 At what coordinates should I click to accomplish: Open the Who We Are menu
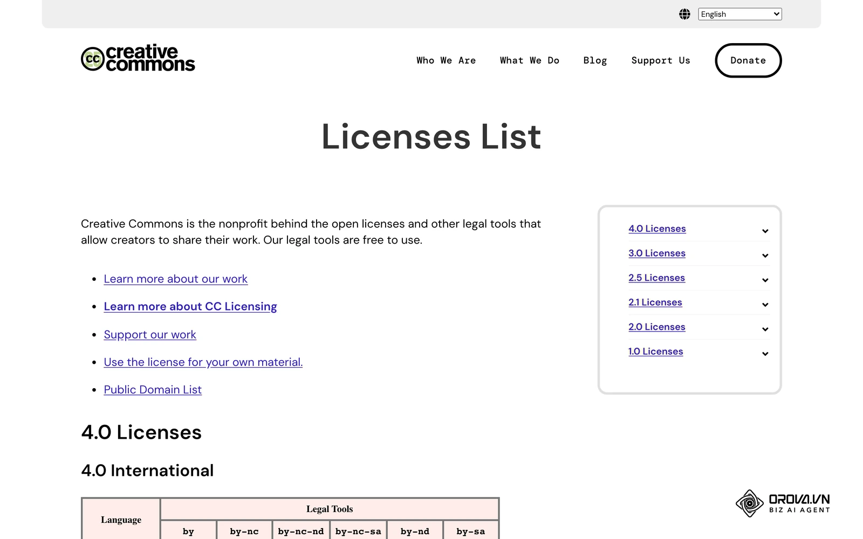click(446, 60)
